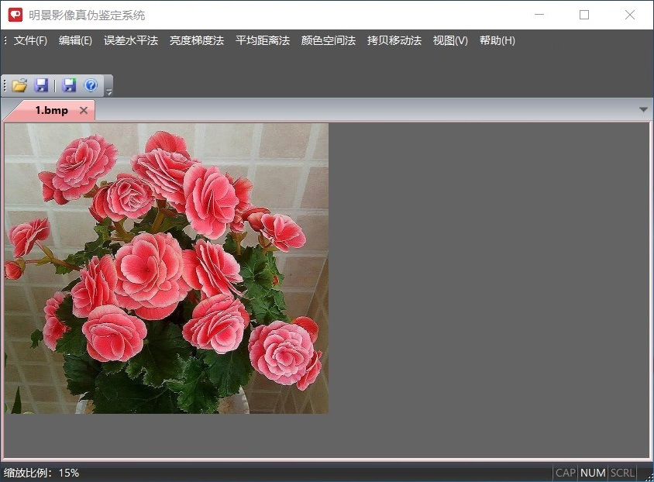Viewport: 654px width, 482px height.
Task: Close the 1.bmp tab with its X
Action: coord(83,110)
